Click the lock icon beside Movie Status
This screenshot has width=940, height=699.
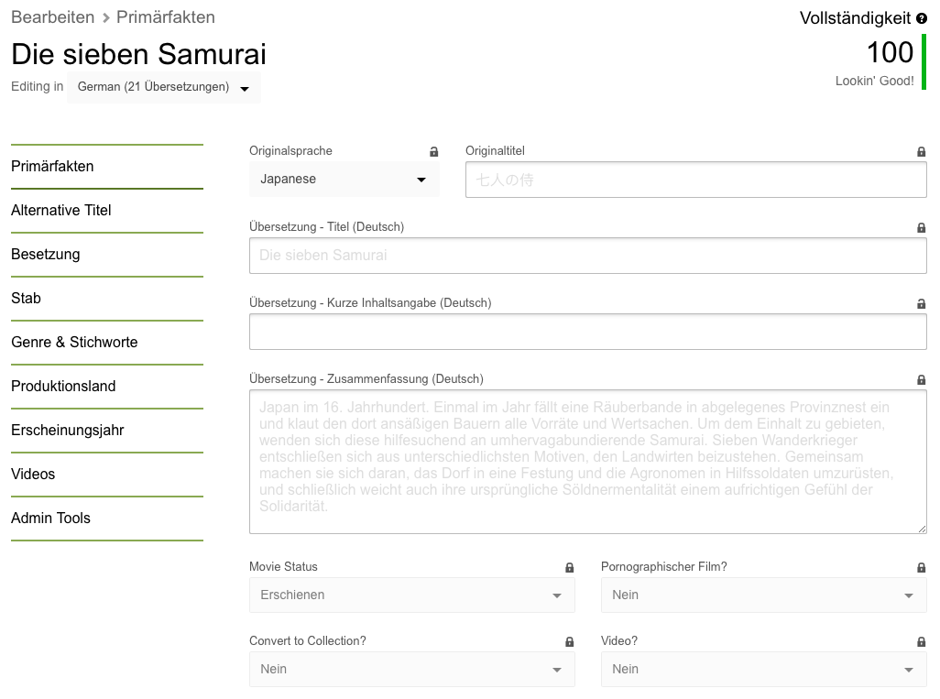pyautogui.click(x=570, y=567)
